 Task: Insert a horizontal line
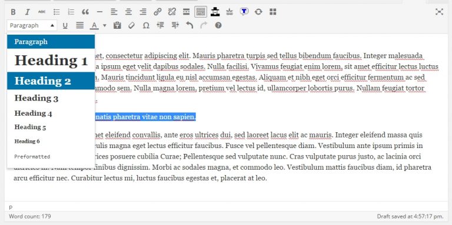tap(99, 12)
